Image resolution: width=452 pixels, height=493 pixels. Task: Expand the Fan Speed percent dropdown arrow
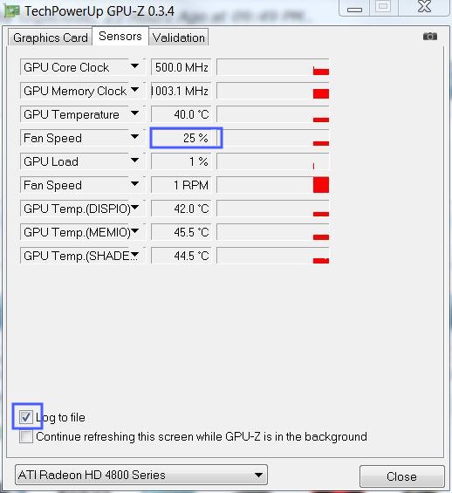[x=134, y=137]
